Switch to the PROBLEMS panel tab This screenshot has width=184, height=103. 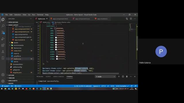pyautogui.click(x=40, y=77)
